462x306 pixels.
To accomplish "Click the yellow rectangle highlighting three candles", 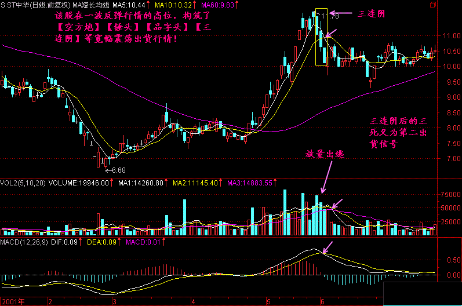I will [x=321, y=37].
